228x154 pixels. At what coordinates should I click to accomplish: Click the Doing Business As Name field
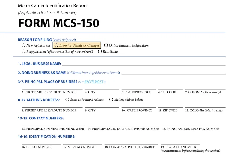click(x=173, y=72)
